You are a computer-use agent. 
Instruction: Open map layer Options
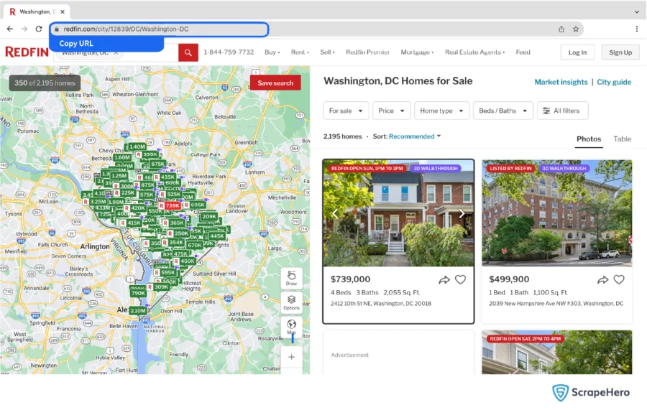(x=291, y=302)
